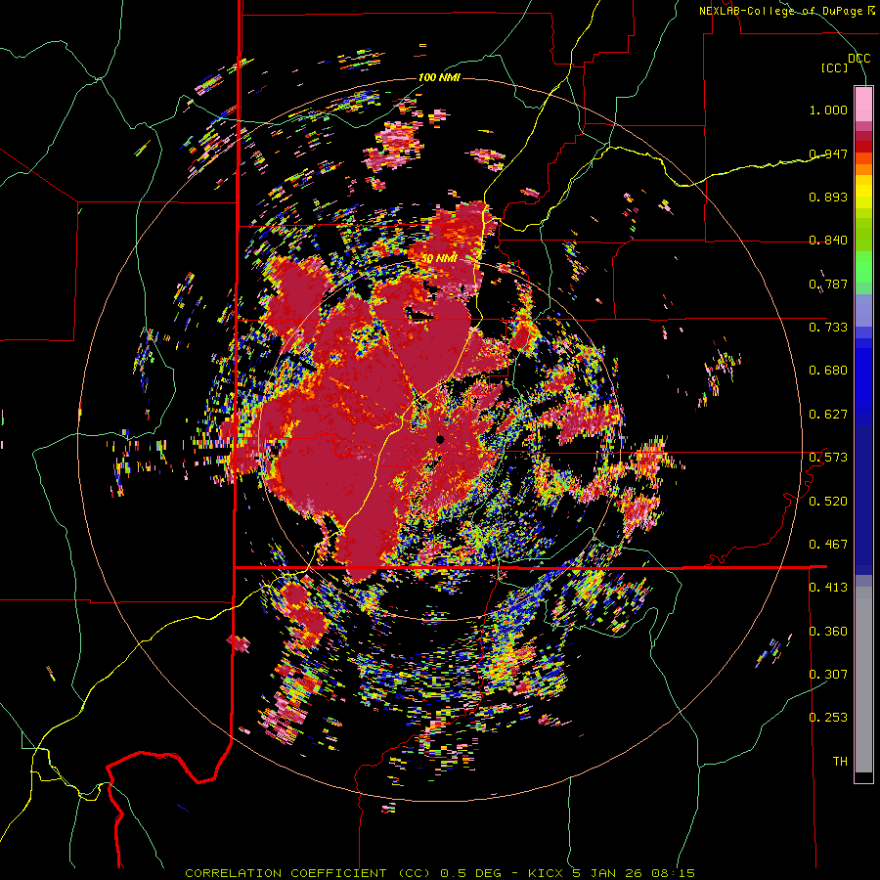Pick the green color band beside 0.840
Screen dimensions: 880x880
tap(863, 235)
